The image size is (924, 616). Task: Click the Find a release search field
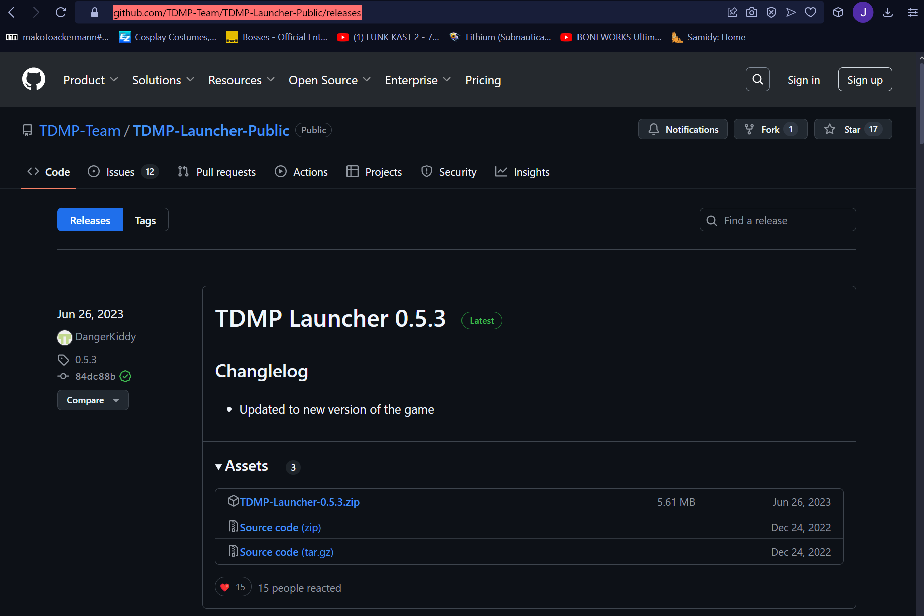(x=777, y=220)
